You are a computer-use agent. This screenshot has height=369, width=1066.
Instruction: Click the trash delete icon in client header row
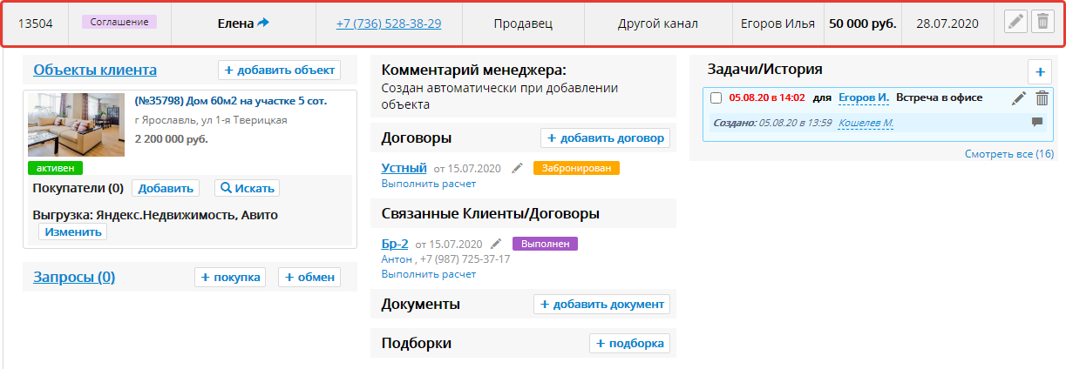pos(1042,23)
